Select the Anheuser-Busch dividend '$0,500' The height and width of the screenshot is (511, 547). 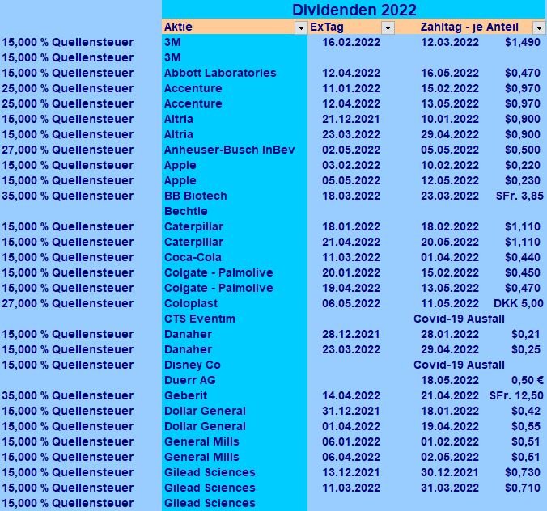523,150
